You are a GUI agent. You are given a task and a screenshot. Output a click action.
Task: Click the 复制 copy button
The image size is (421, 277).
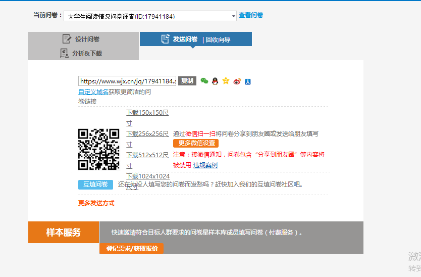pyautogui.click(x=187, y=81)
